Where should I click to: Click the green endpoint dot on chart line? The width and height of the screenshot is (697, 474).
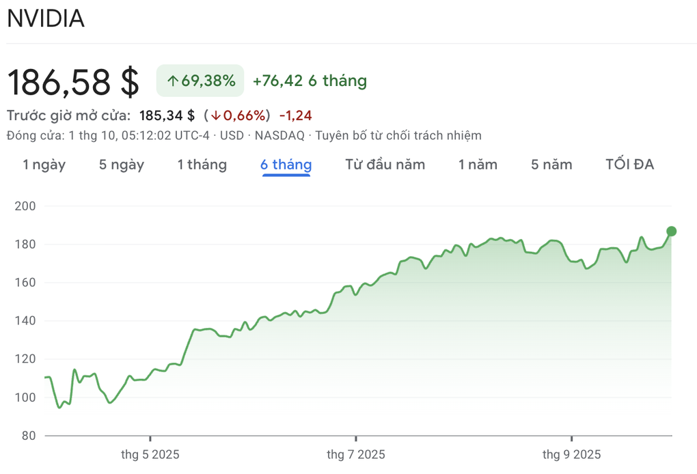tap(671, 231)
